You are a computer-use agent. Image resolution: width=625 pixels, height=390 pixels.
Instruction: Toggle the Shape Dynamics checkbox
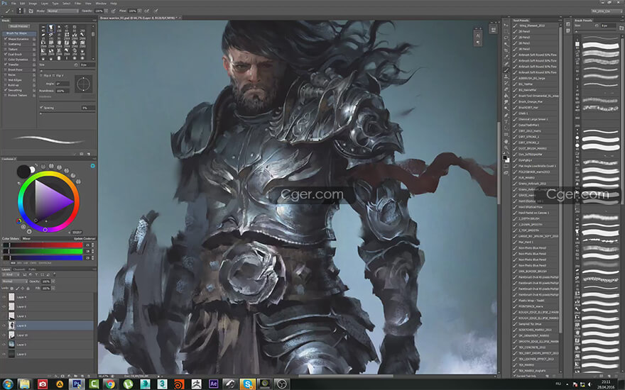pos(5,39)
